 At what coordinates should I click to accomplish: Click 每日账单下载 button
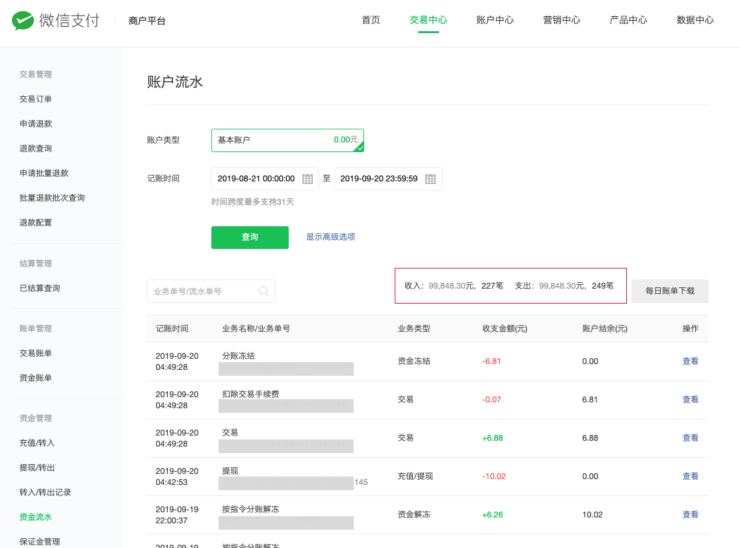click(x=670, y=291)
